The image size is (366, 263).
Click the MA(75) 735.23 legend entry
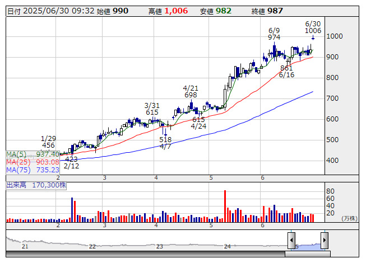point(33,170)
